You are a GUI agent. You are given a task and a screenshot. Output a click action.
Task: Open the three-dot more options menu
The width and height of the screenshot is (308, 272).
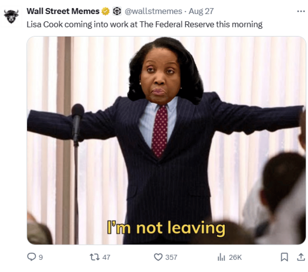tap(301, 11)
